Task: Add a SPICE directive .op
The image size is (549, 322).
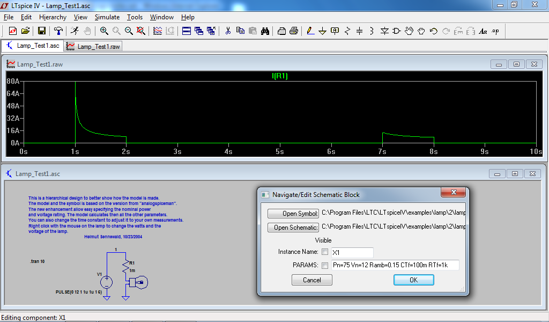Action: point(495,31)
